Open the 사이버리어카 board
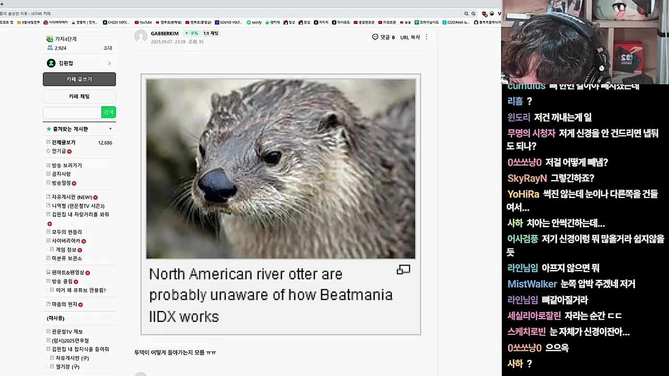This screenshot has width=669, height=376. click(x=66, y=241)
